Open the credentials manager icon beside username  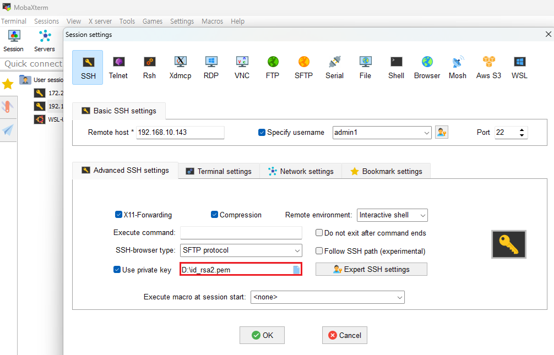click(442, 133)
